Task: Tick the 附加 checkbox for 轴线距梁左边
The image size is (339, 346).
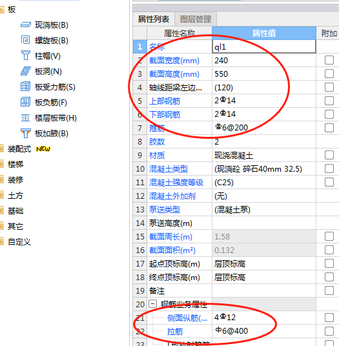Action: point(329,87)
